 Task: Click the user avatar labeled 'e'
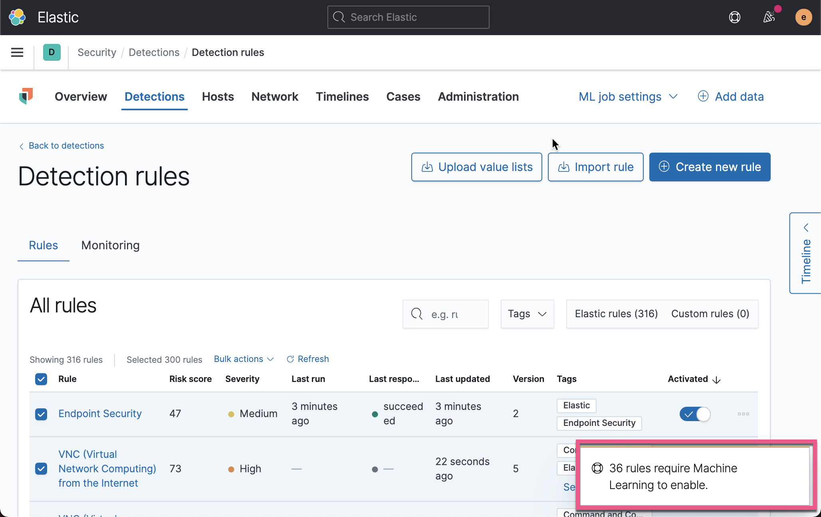pos(803,17)
